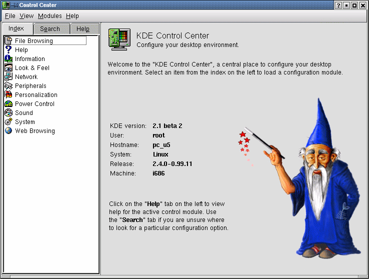Minimize the Control Center window

point(346,5)
